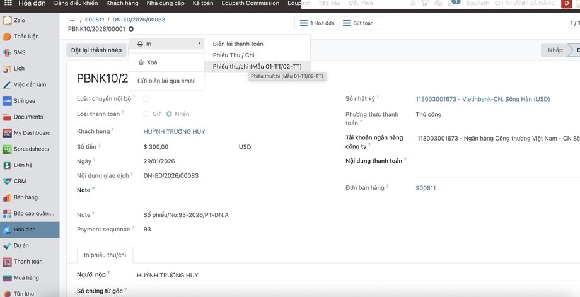Open the apps grid home menu
The height and width of the screenshot is (297, 580).
[x=8, y=3]
